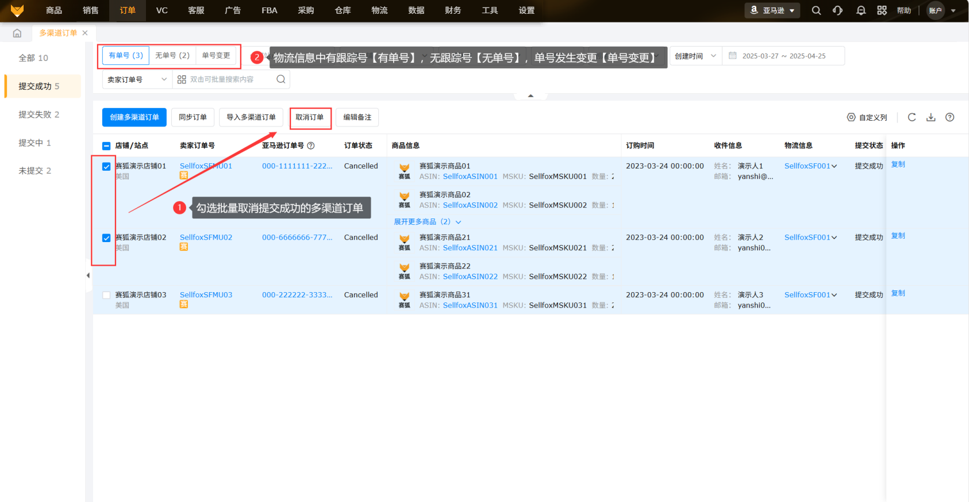This screenshot has width=969, height=502.
Task: Click the magnifier icon in the order search box
Action: 280,79
